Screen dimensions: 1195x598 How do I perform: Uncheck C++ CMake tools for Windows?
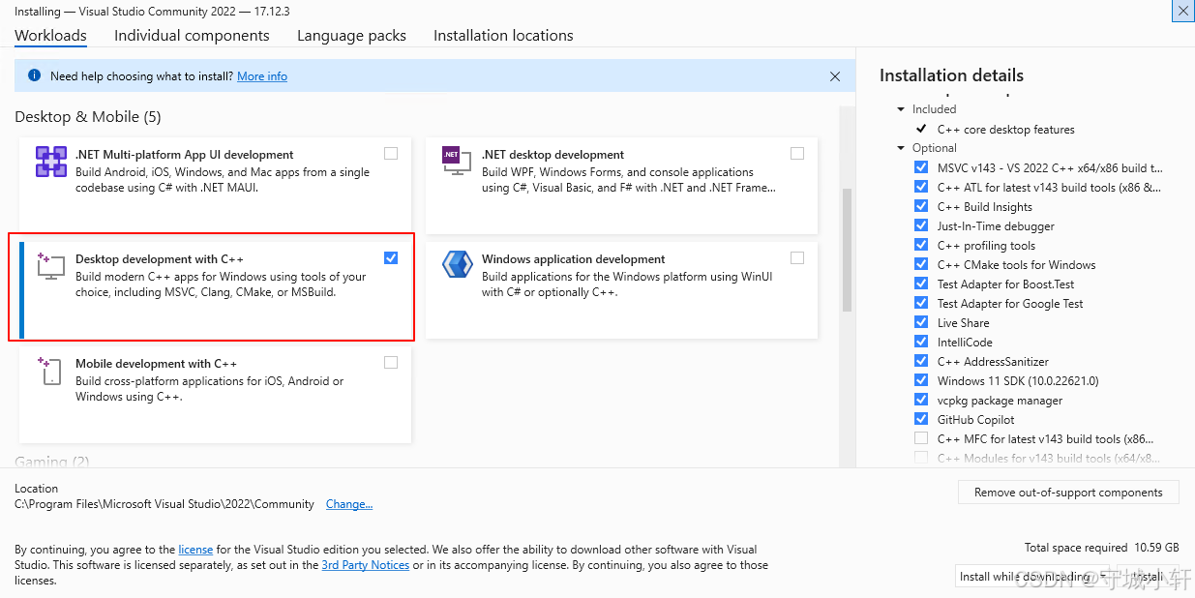(x=921, y=264)
